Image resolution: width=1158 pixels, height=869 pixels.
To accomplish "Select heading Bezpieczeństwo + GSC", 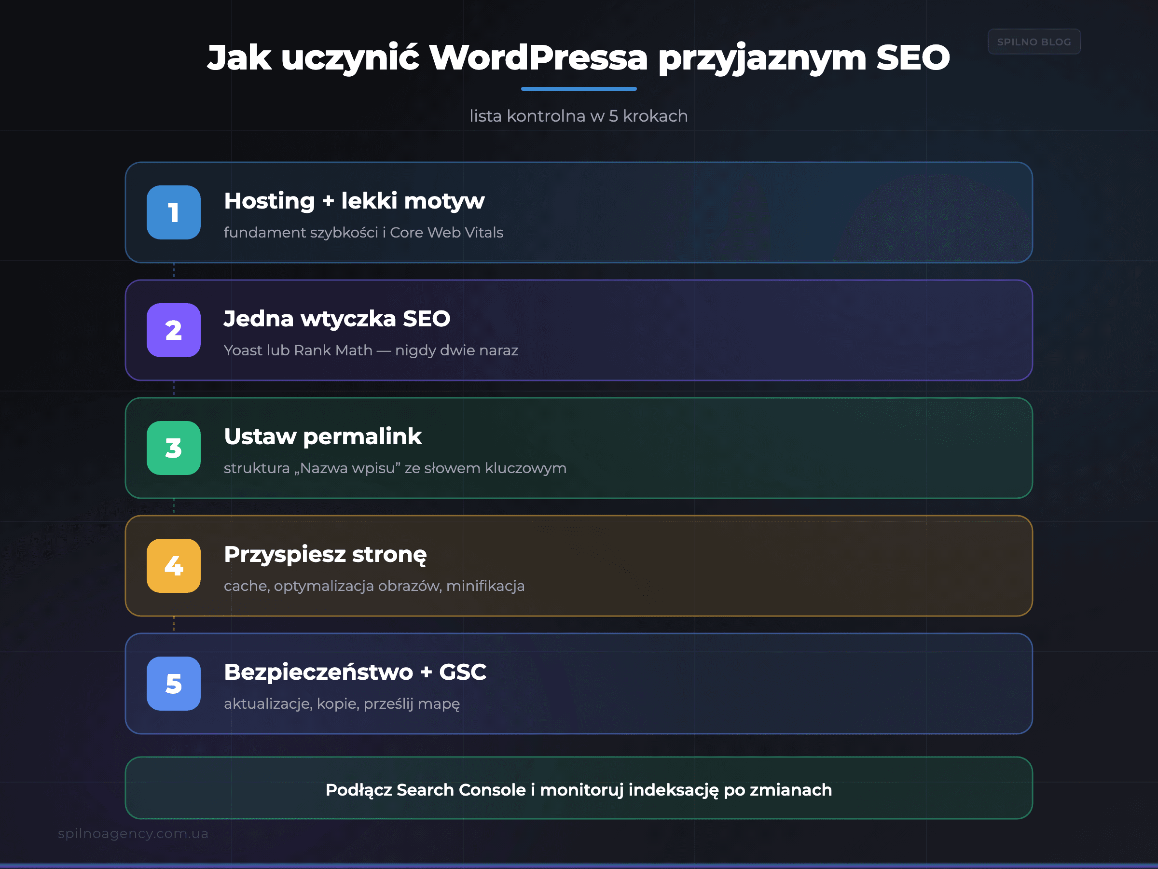I will coord(355,672).
